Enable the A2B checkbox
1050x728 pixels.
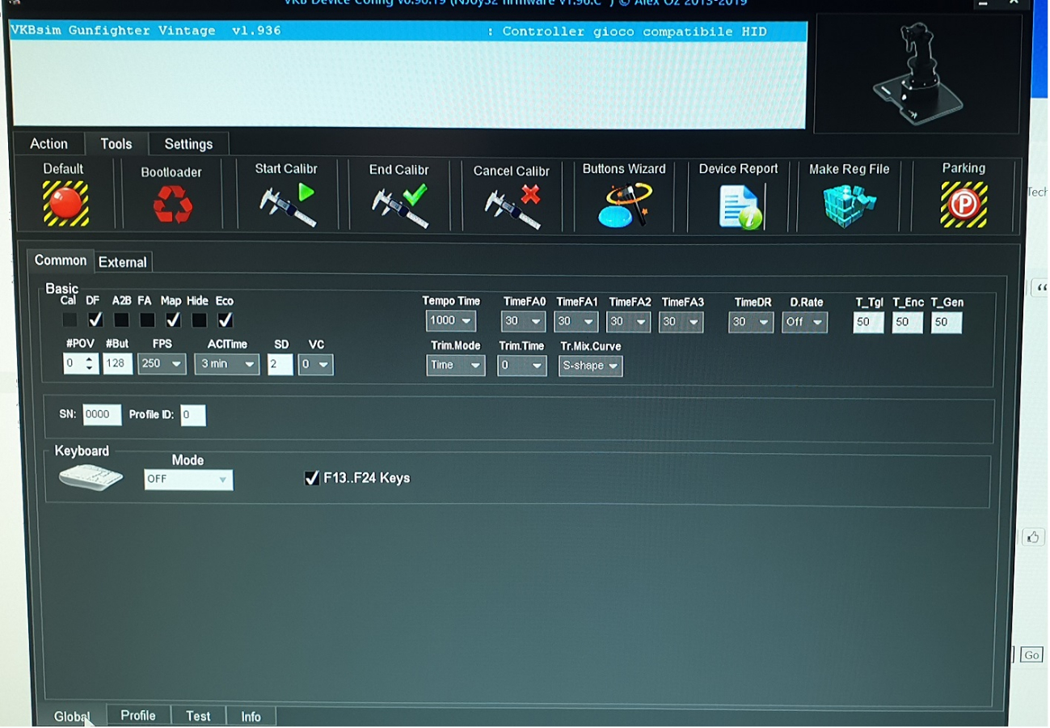point(121,320)
